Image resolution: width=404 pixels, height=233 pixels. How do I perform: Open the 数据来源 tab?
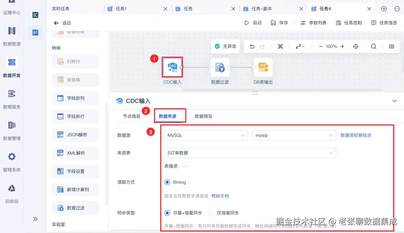click(x=168, y=116)
